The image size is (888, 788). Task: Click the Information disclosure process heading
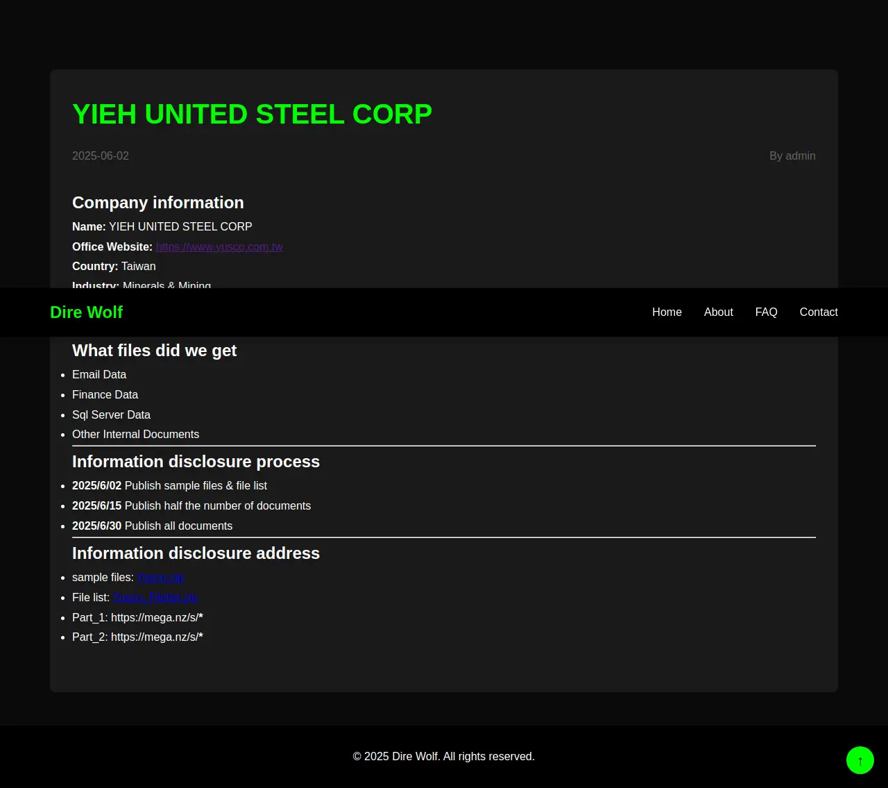(x=196, y=462)
